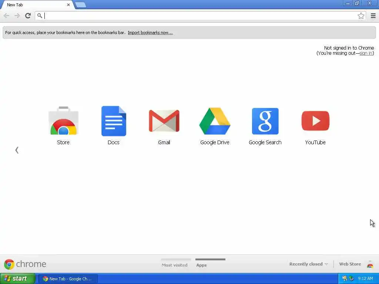This screenshot has height=284, width=379.
Task: Focus the address bar input
Action: pyautogui.click(x=200, y=16)
